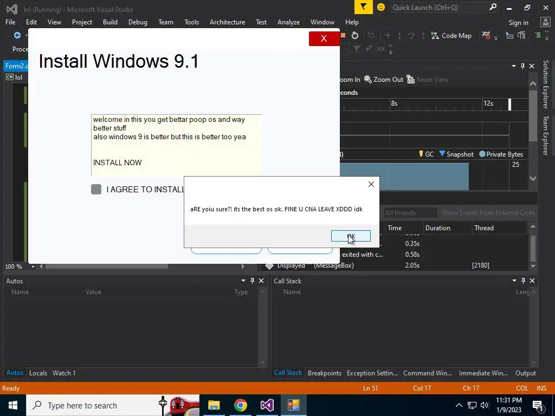Click the Quick Launch magnifier icon
Viewport: 555px width, 416px height.
click(x=493, y=7)
